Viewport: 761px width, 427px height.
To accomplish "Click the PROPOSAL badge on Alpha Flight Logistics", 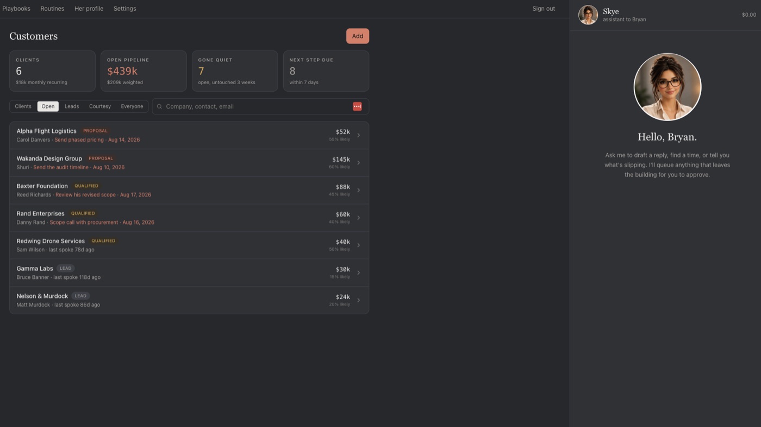I will click(95, 131).
